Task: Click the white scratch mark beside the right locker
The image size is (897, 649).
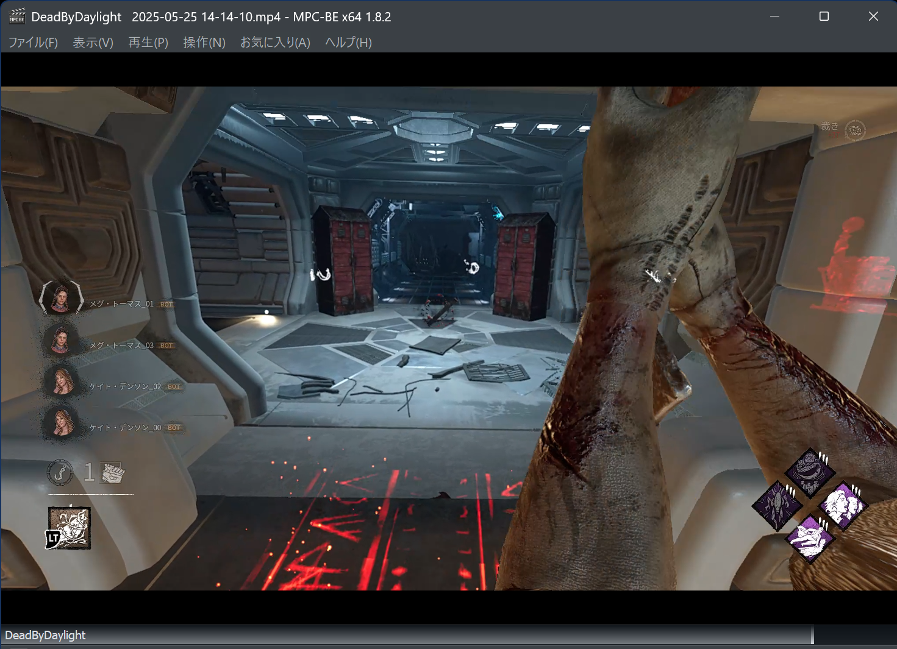Action: coord(472,266)
